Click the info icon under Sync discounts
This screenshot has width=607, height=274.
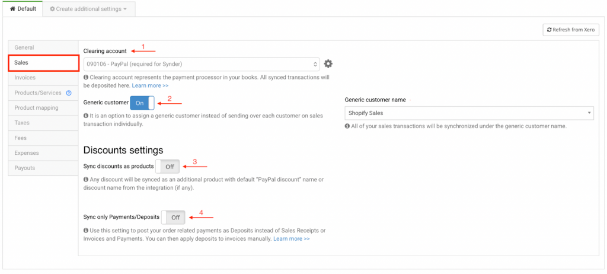pyautogui.click(x=86, y=180)
